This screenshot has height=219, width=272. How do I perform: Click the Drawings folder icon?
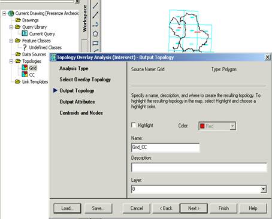18,20
